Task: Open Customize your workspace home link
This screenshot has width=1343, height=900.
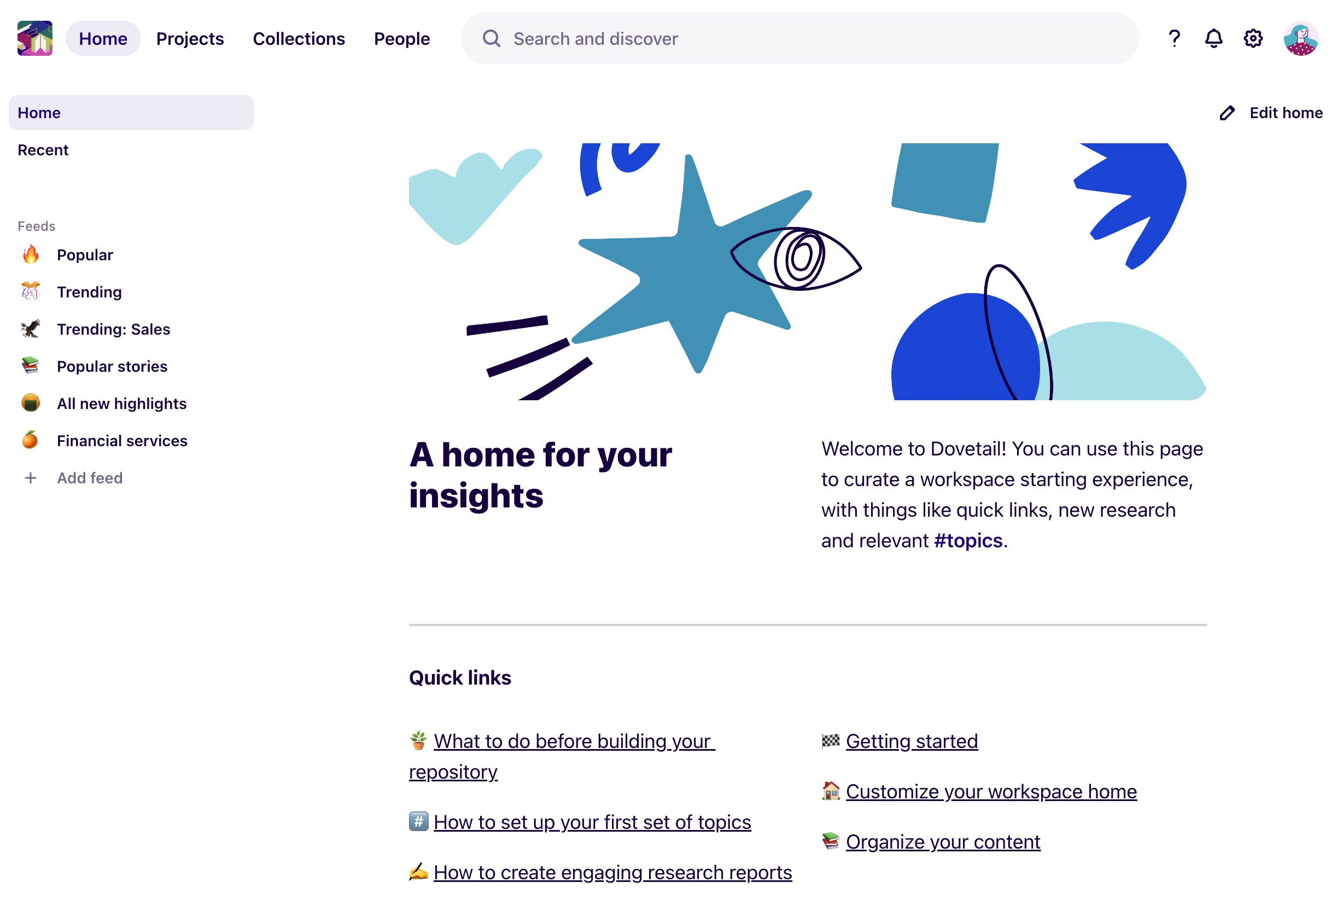Action: pos(991,792)
